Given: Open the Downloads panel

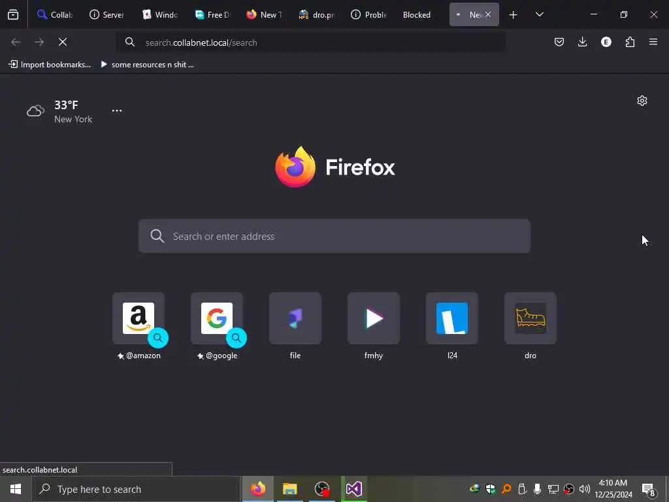Looking at the screenshot, I should [582, 42].
